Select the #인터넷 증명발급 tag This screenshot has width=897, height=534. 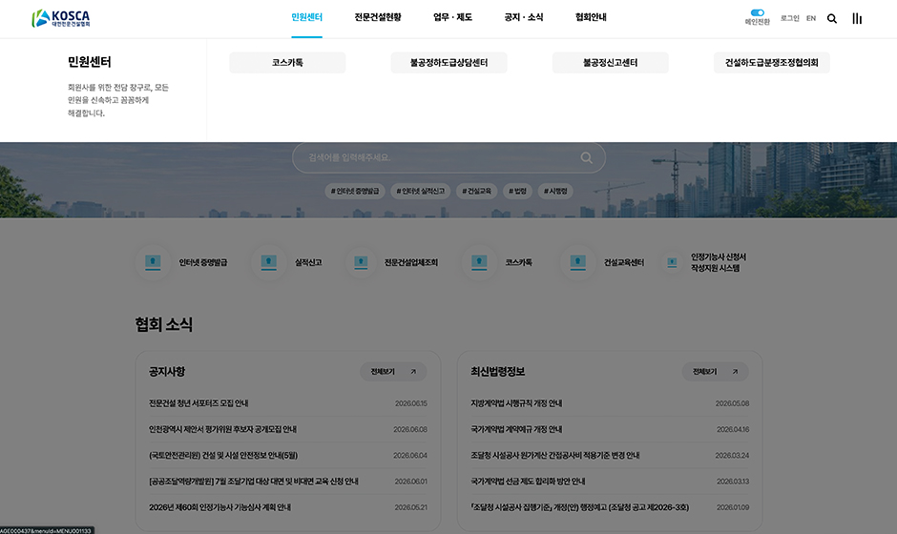pos(355,191)
